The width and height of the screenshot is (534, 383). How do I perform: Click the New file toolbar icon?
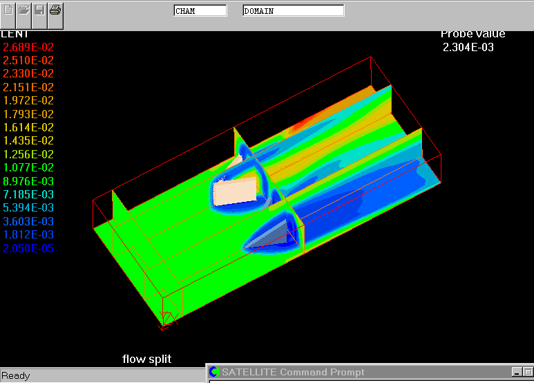point(8,10)
